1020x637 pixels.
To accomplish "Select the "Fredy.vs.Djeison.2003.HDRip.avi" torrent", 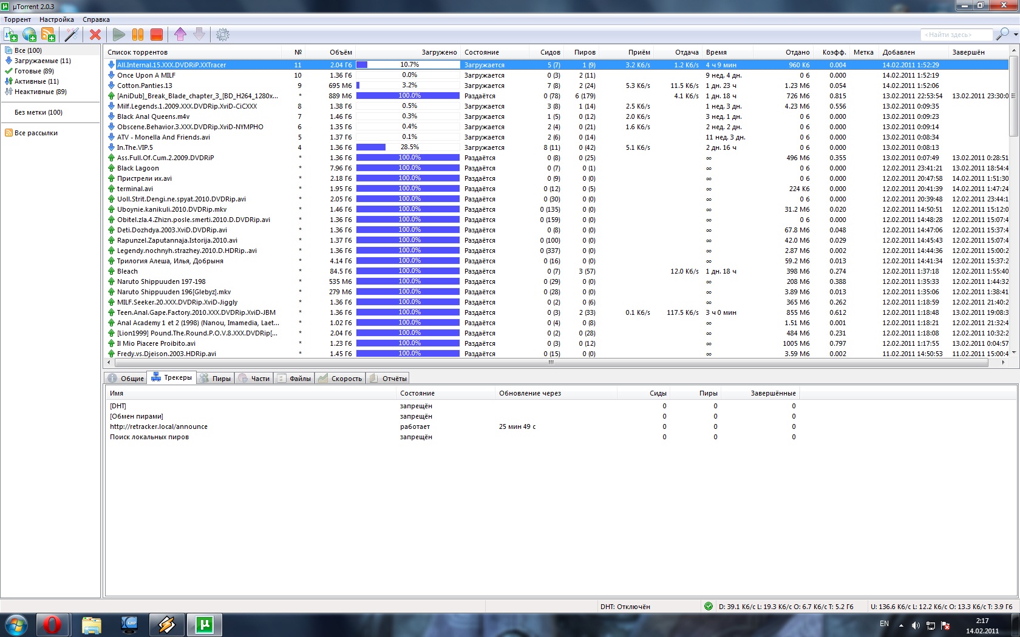I will coord(557,354).
